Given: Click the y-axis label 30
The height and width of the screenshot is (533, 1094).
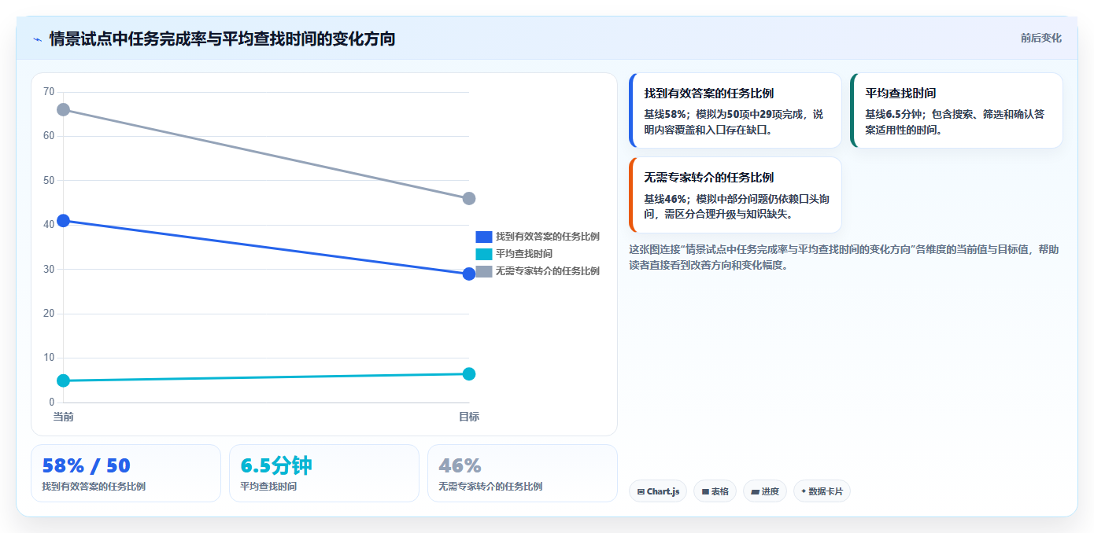Looking at the screenshot, I should 49,269.
